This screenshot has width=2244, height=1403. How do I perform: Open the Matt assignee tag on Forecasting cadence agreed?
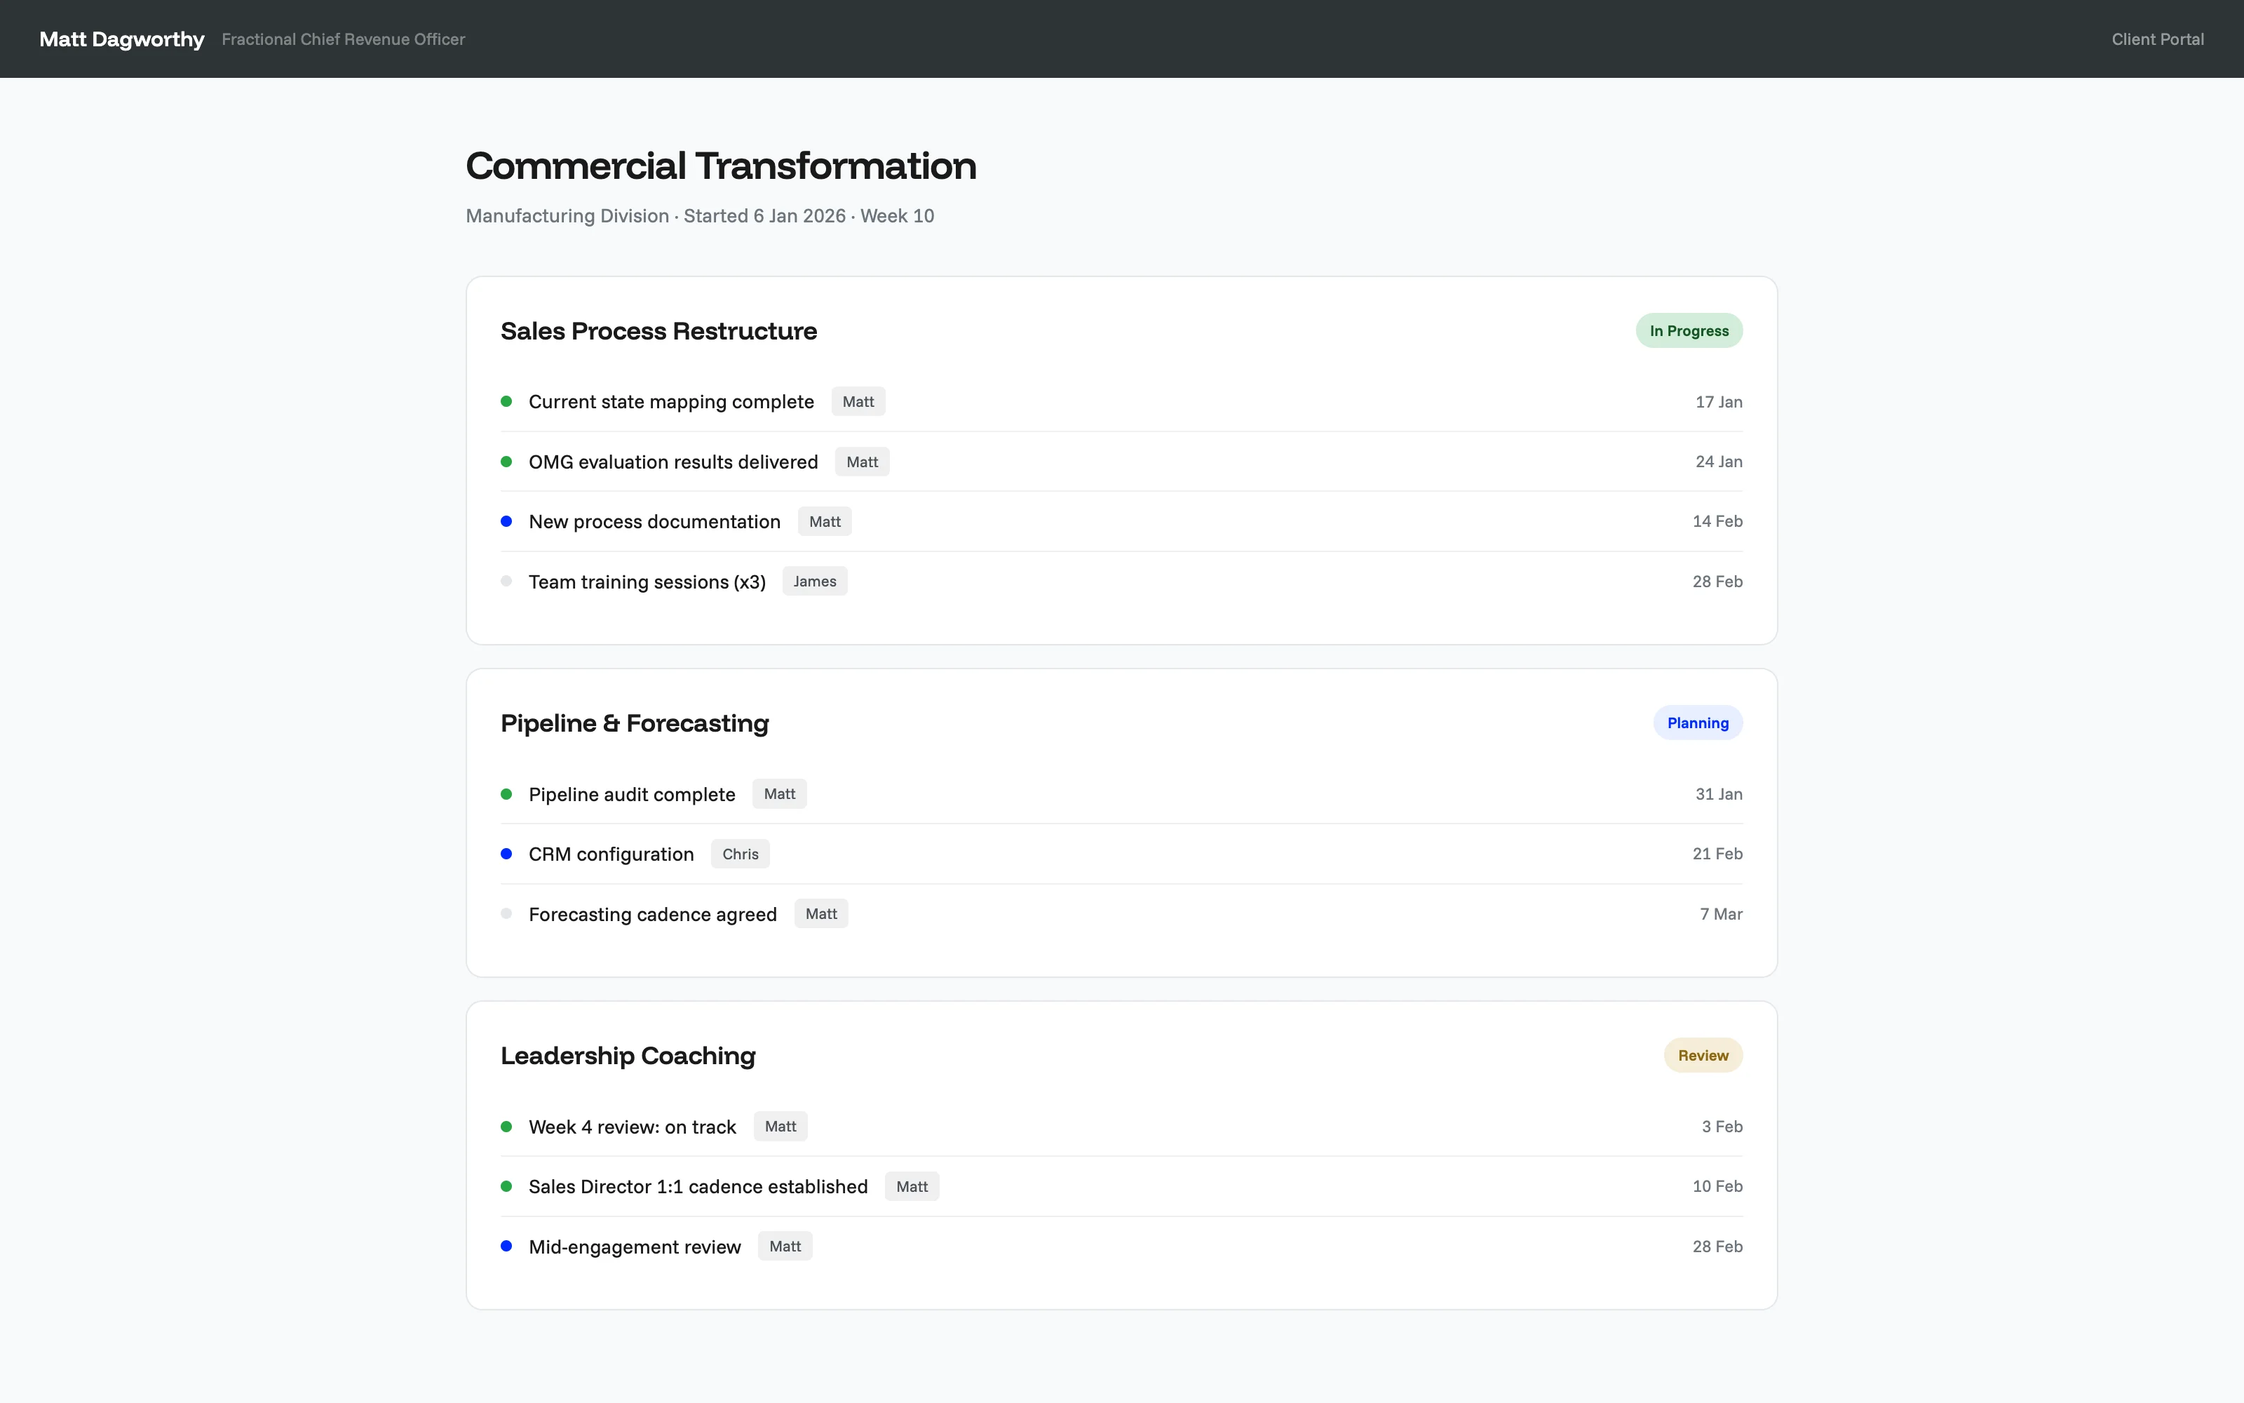click(x=820, y=913)
